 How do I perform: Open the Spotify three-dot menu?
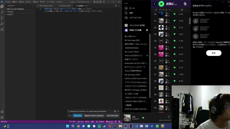126,3
